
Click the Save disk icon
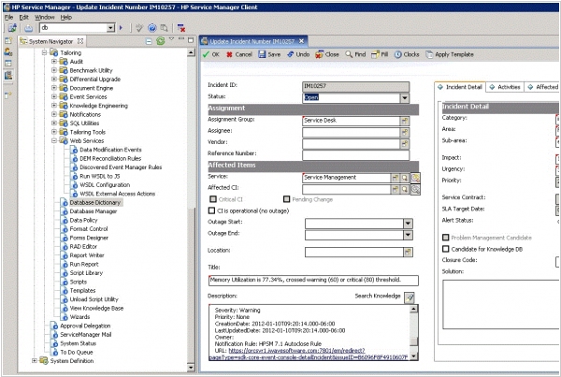tap(262, 54)
